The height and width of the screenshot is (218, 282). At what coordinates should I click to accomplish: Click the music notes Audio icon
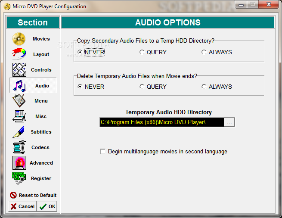point(19,85)
